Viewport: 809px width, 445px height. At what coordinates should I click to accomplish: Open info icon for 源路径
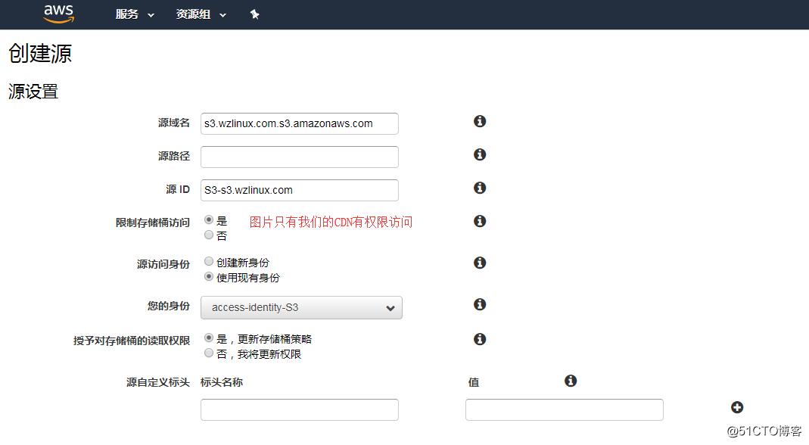point(480,154)
